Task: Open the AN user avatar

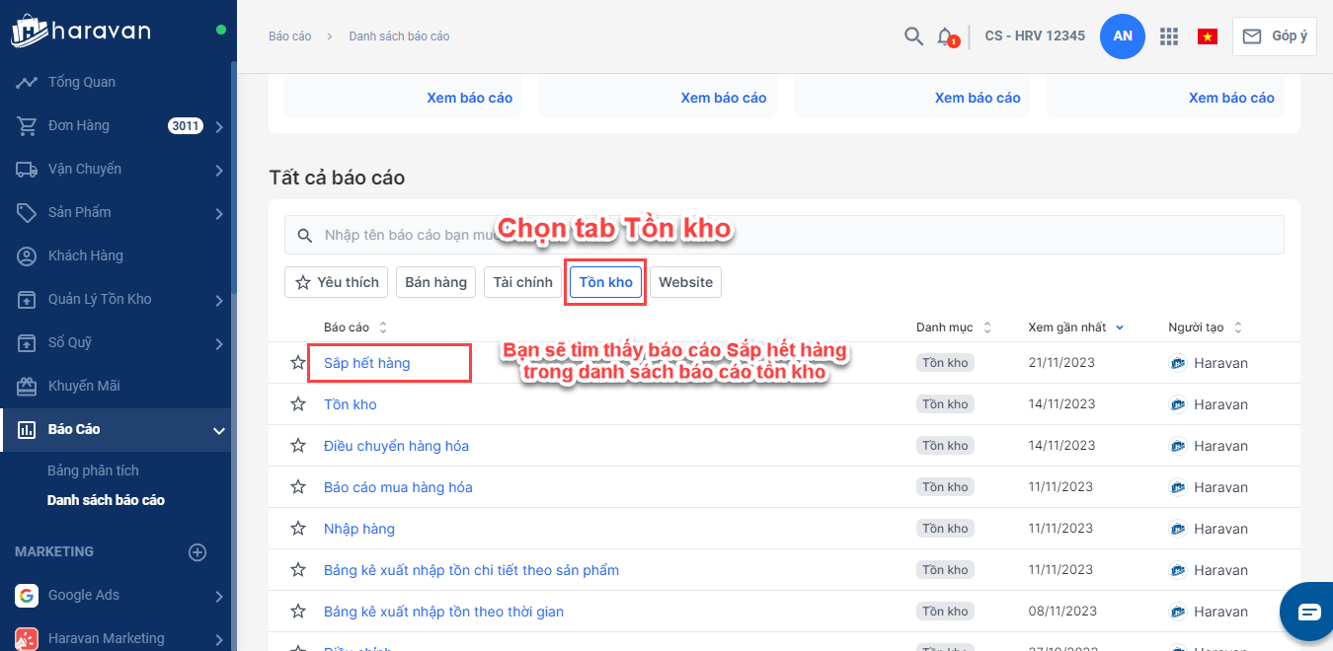Action: pos(1123,36)
